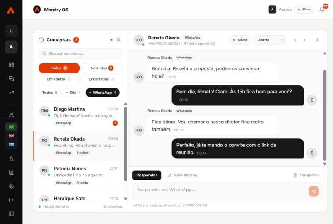Image resolution: width=333 pixels, height=224 pixels.
Task: Toggle the muted notifications bell in Conversas
Action: 118,40
